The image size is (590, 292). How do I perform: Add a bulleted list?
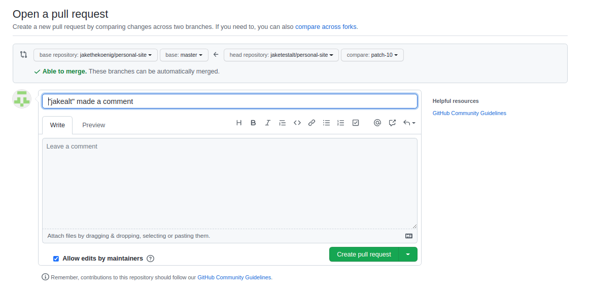tap(326, 123)
